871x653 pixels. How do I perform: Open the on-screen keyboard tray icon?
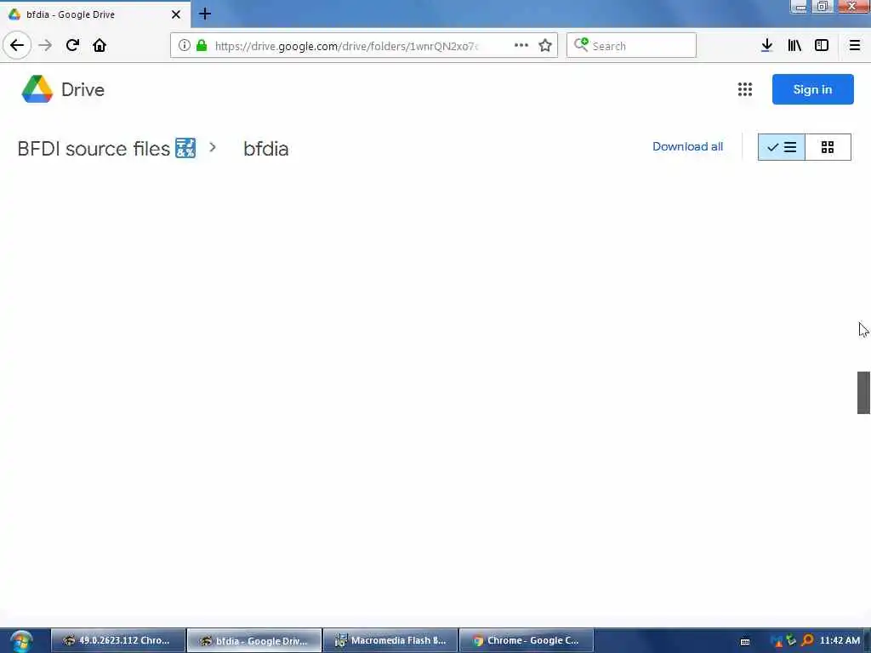(745, 641)
